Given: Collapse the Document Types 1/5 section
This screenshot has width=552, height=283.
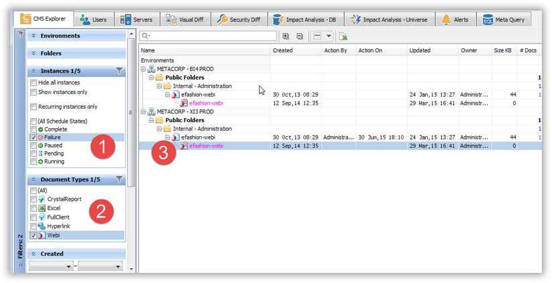Looking at the screenshot, I should point(34,180).
